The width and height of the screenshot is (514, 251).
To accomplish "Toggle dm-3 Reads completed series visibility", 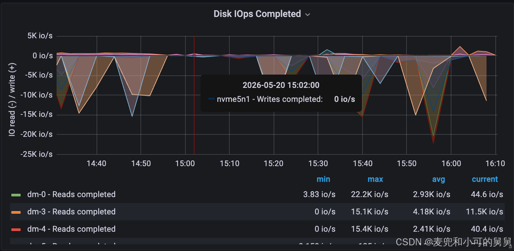I will [x=71, y=212].
